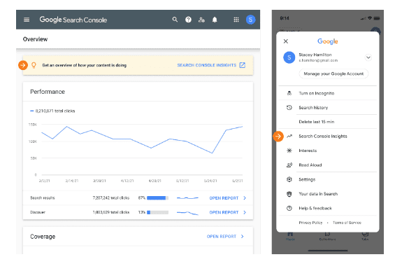
Task: Click Manage your Google Account button
Action: tap(333, 74)
